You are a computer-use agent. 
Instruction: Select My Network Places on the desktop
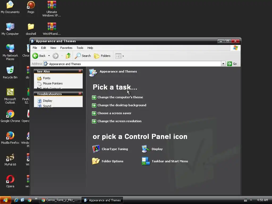pos(10,52)
